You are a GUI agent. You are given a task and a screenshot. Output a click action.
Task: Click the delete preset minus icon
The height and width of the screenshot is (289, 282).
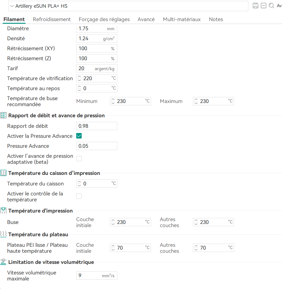[x=263, y=6]
